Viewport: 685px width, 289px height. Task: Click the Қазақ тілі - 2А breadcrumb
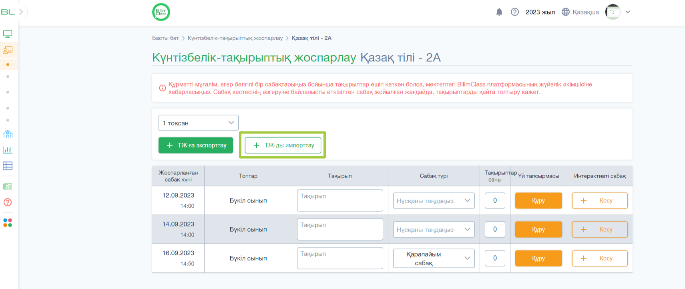pyautogui.click(x=311, y=38)
